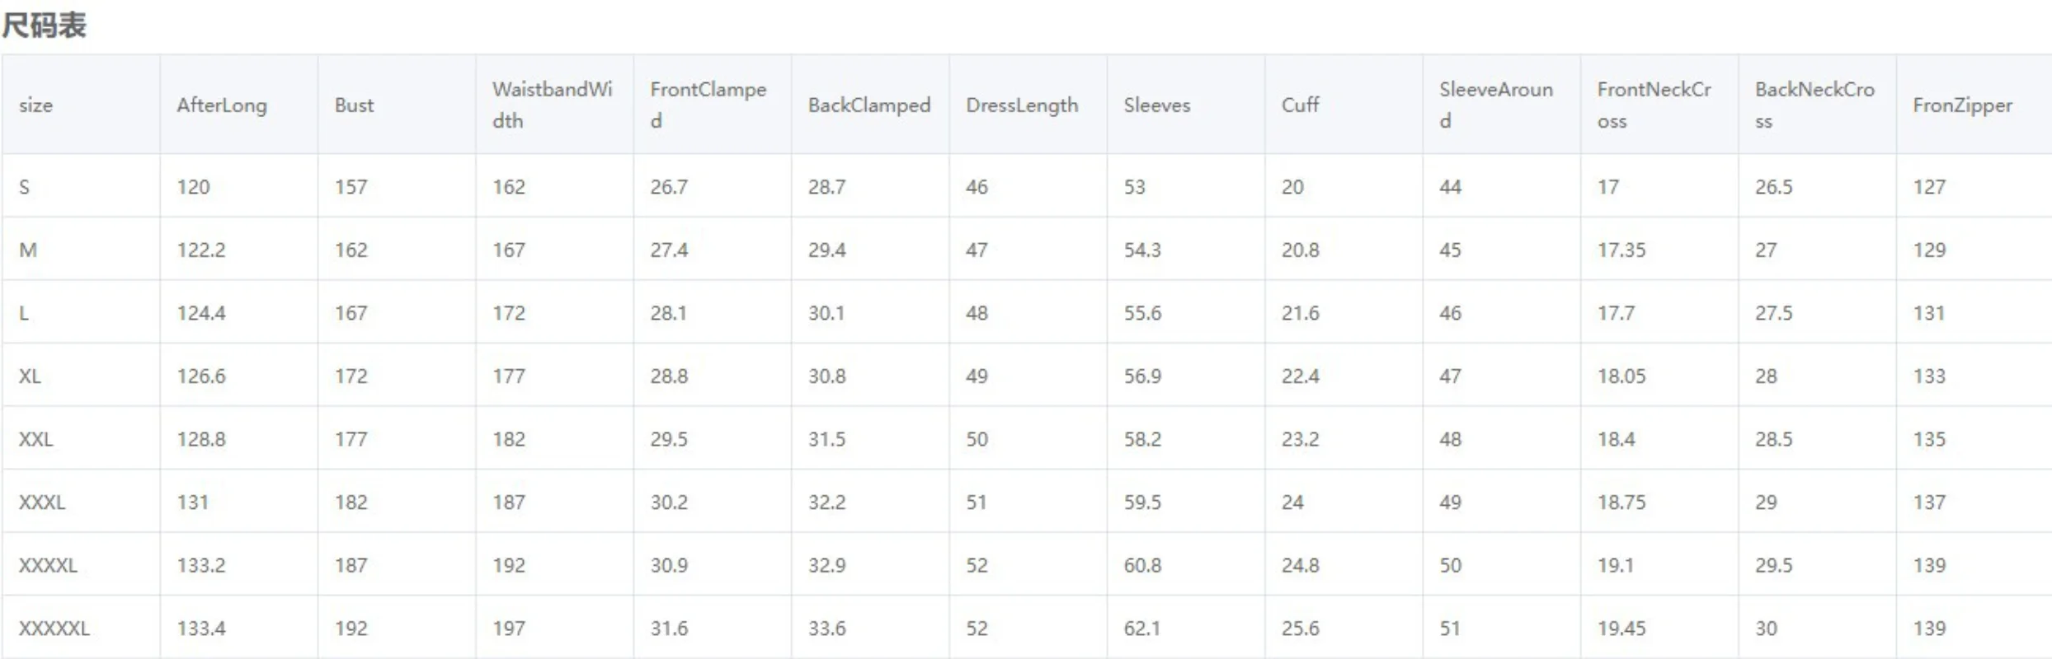The image size is (2052, 659).
Task: Click the M size row label
Action: (28, 250)
